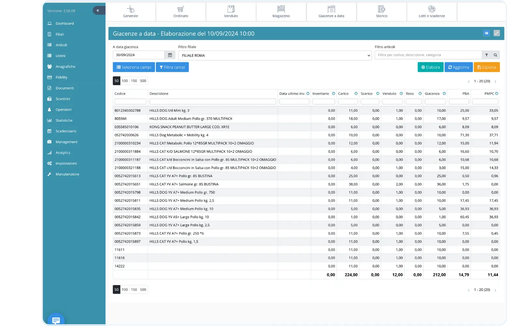The image size is (521, 326).
Task: Switch to the Storico tab
Action: [382, 12]
